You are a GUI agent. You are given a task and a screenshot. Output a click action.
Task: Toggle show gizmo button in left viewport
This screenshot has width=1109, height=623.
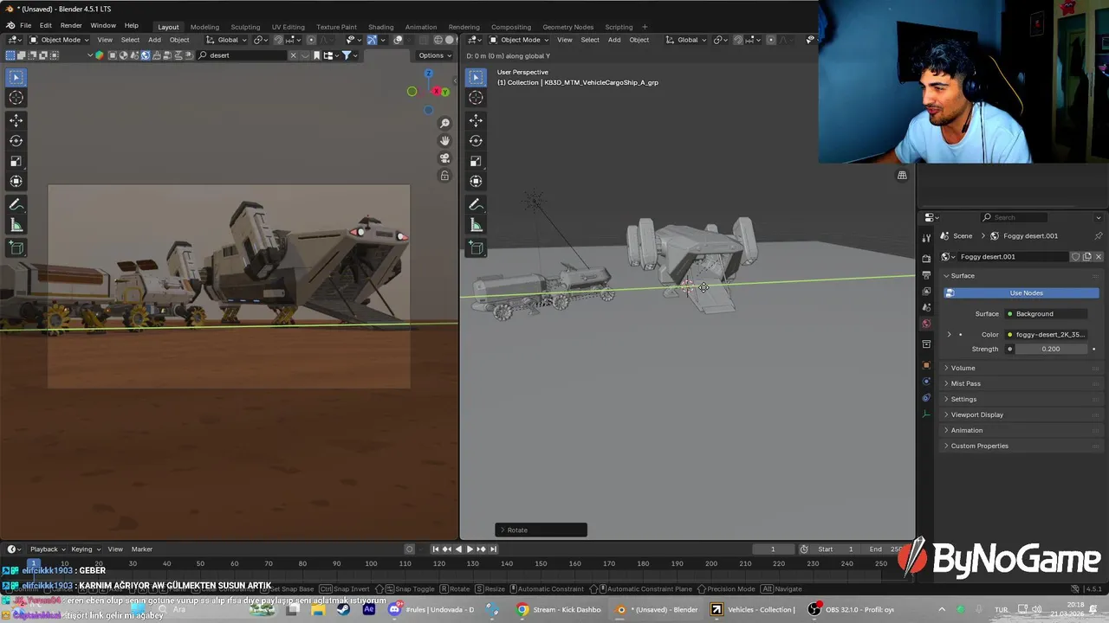click(x=372, y=40)
